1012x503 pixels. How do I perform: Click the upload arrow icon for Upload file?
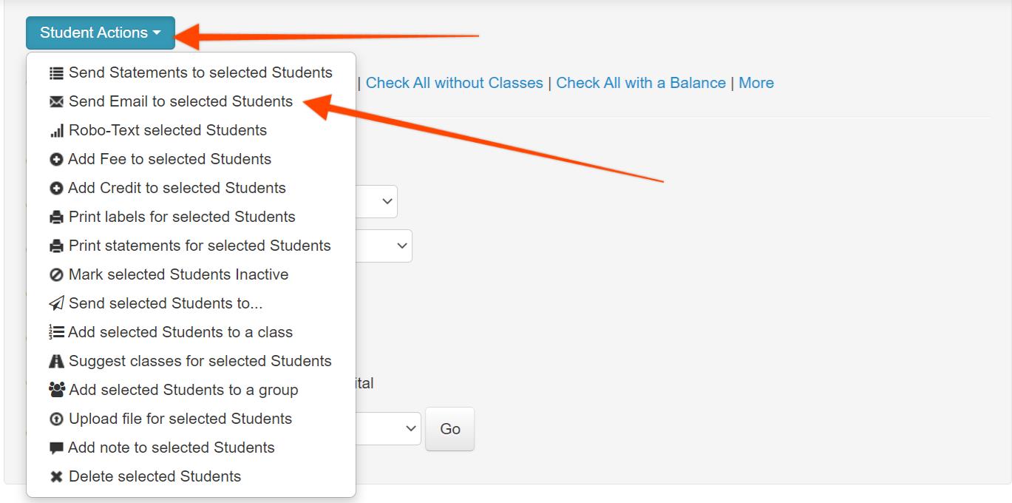click(56, 419)
